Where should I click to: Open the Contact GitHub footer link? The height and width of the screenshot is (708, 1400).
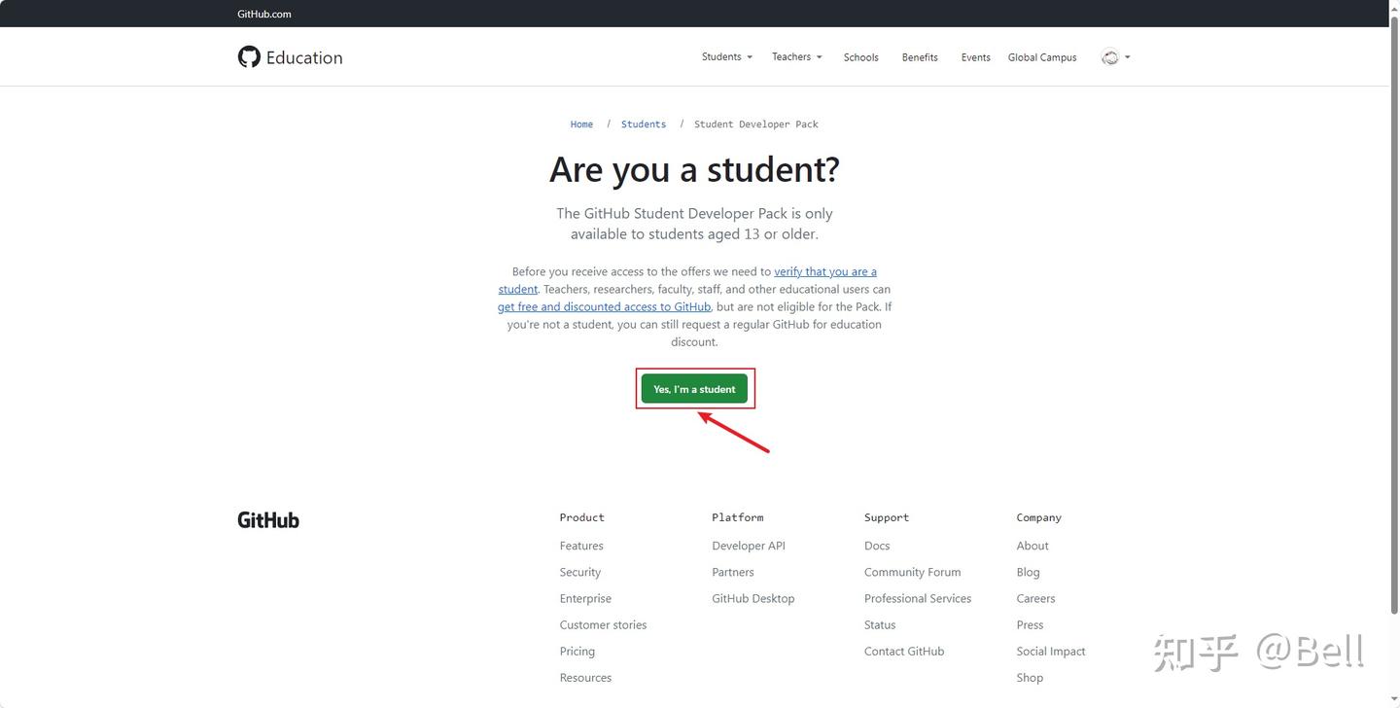coord(904,651)
